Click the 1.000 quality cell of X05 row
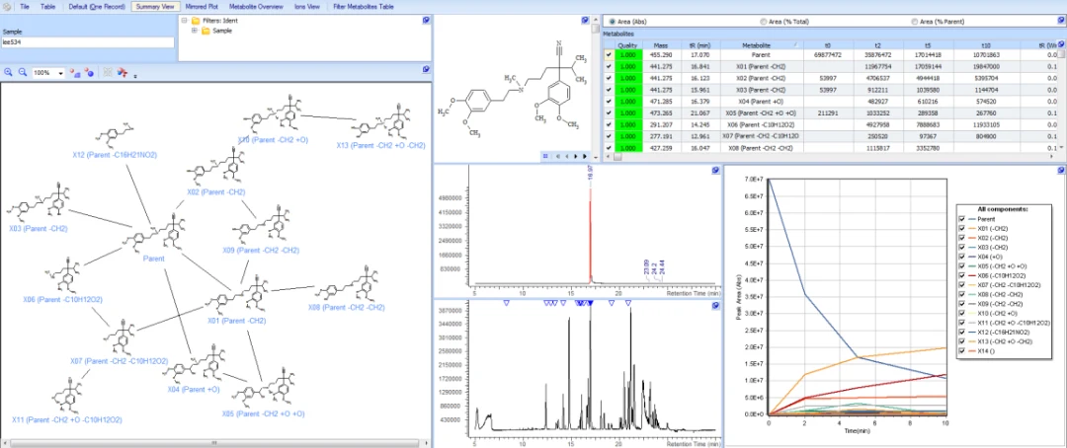The image size is (1067, 448). click(x=628, y=112)
